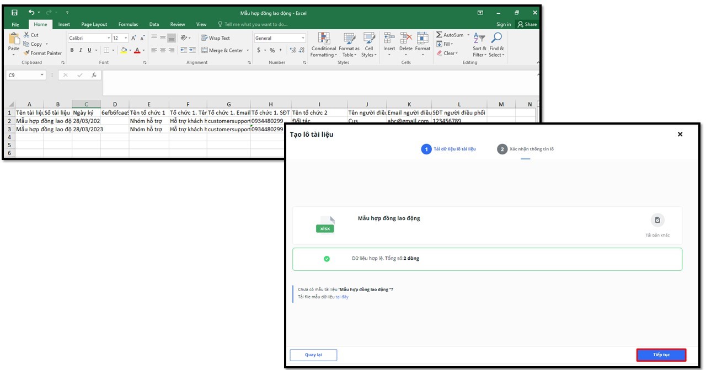Viewport: 706px width, 370px height.
Task: Toggle Underline formatting
Action: click(x=89, y=50)
